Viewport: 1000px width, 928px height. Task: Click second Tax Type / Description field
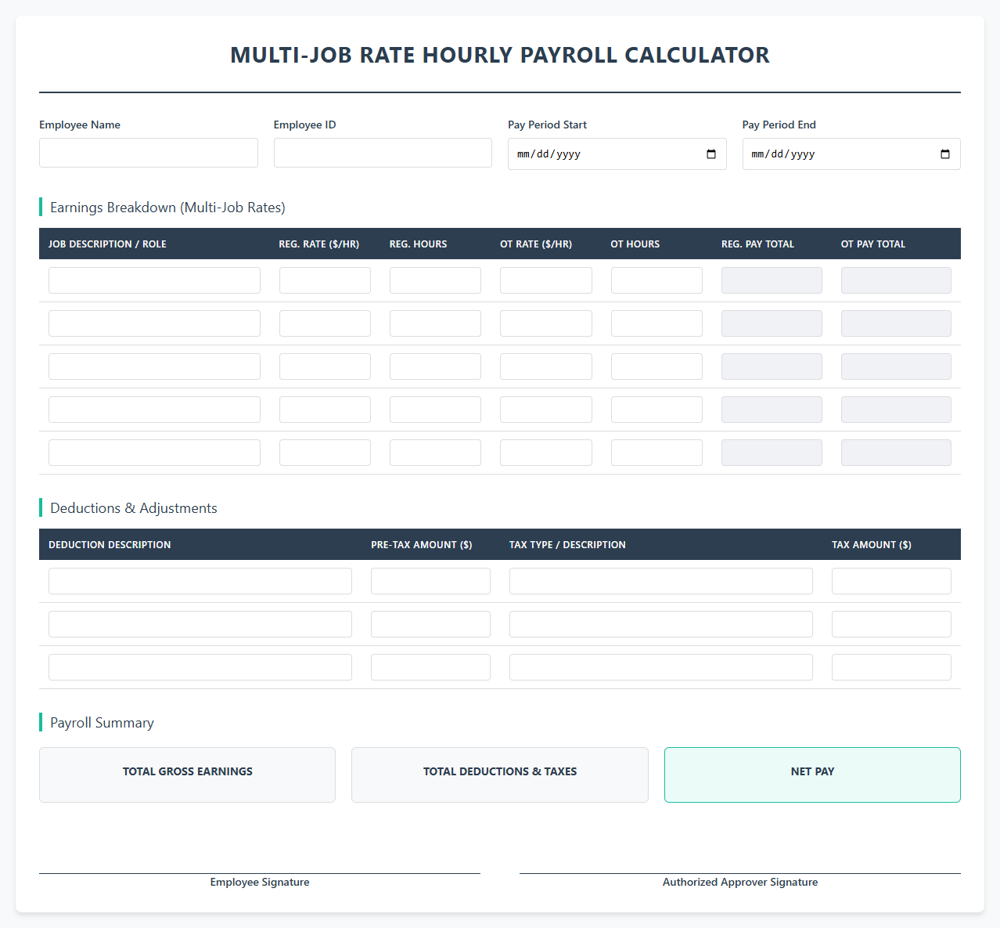661,624
